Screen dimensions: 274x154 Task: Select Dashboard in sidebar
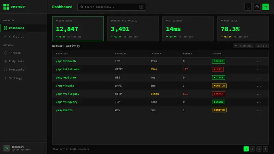[x=24, y=28]
